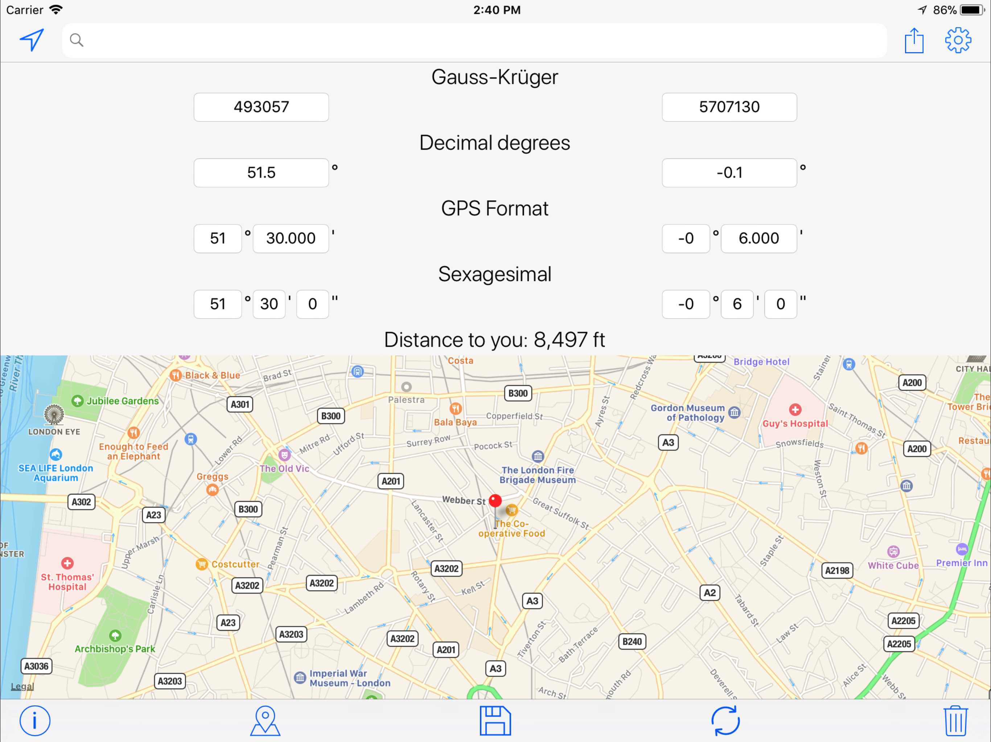
Task: Tap the London Eye landmark icon
Action: click(54, 414)
